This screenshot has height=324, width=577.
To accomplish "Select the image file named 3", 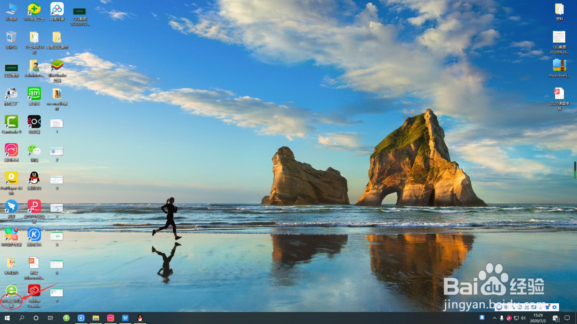I will point(57,183).
